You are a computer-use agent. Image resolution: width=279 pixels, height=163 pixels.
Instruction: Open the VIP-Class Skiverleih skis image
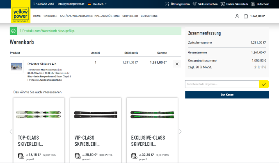(96, 115)
